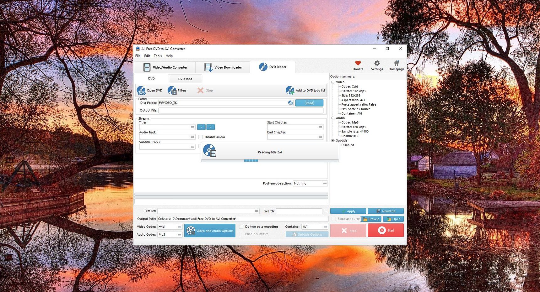Open the Help menu

pyautogui.click(x=169, y=56)
